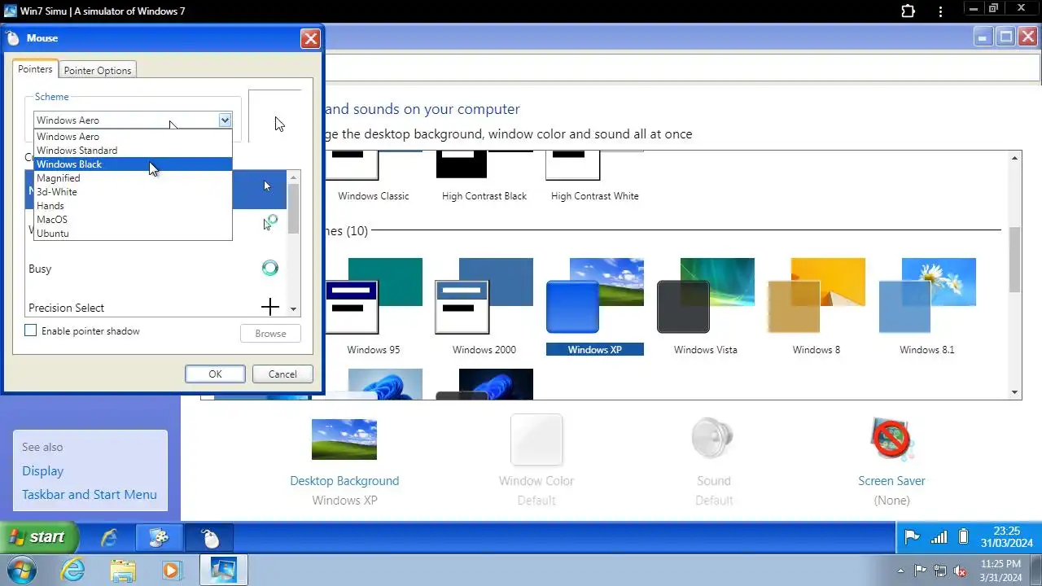
Task: Apply the Windows 8 theme
Action: click(x=817, y=307)
